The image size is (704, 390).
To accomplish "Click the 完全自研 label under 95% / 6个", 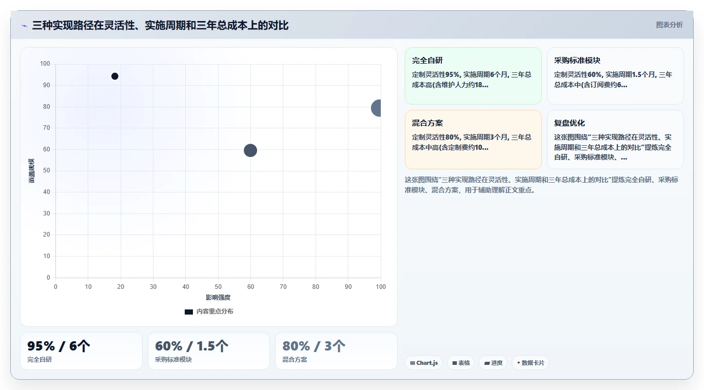I will point(40,360).
